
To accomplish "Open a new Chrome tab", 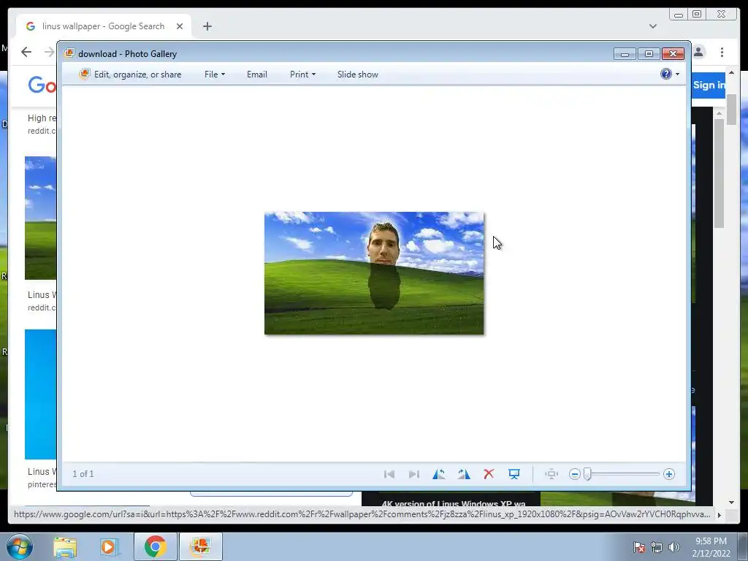I will [x=207, y=26].
